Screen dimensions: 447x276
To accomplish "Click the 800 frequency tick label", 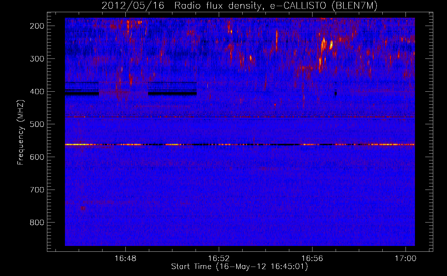I will click(37, 222).
